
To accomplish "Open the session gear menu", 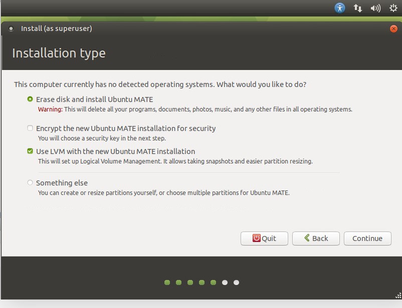I will pyautogui.click(x=393, y=8).
